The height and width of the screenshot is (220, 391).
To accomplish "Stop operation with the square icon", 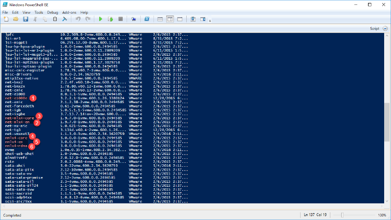I will click(120, 19).
